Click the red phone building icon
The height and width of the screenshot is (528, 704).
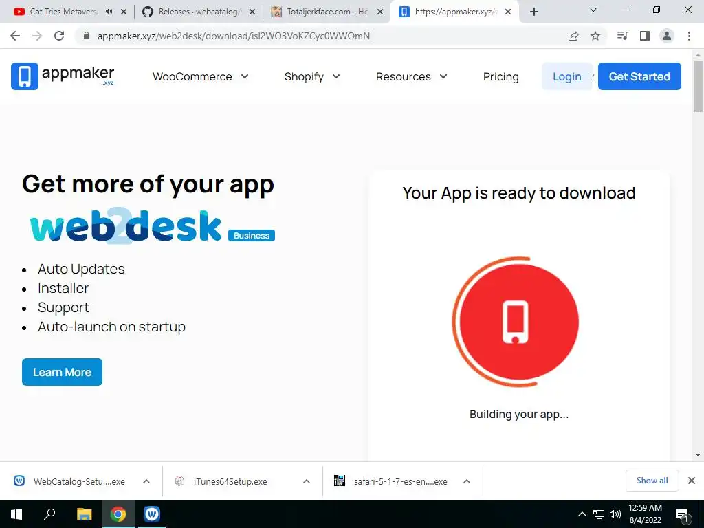516,322
